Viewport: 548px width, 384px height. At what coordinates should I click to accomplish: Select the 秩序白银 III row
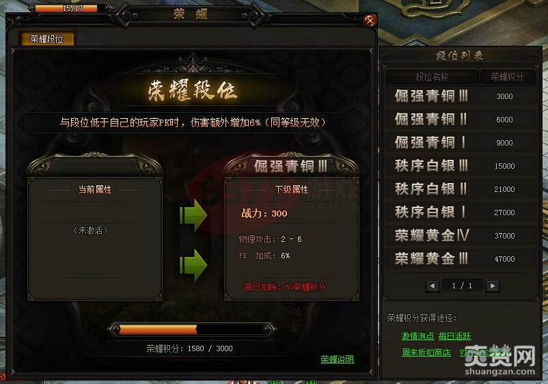click(x=461, y=165)
